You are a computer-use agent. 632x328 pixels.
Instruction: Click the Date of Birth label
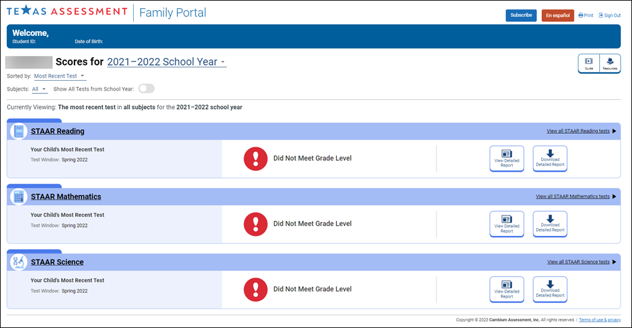(89, 42)
